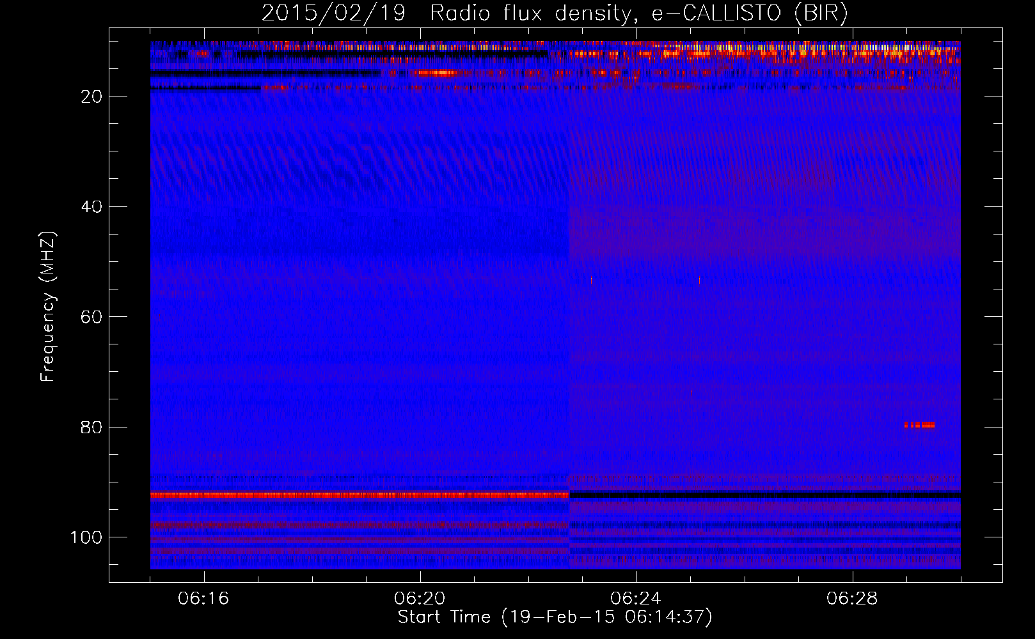
Task: Click the plot title '2015/02/19 Radio flux density, e-CALLISTO (BIR)'
Action: [555, 13]
